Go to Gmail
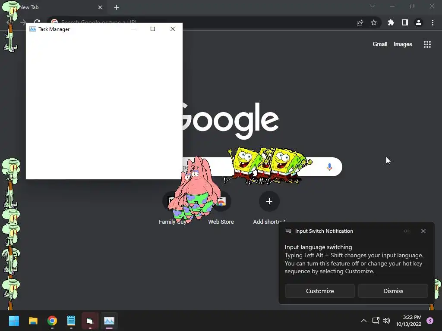Image resolution: width=442 pixels, height=331 pixels. click(380, 44)
